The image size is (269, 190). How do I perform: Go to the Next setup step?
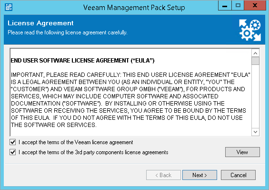[199, 175]
